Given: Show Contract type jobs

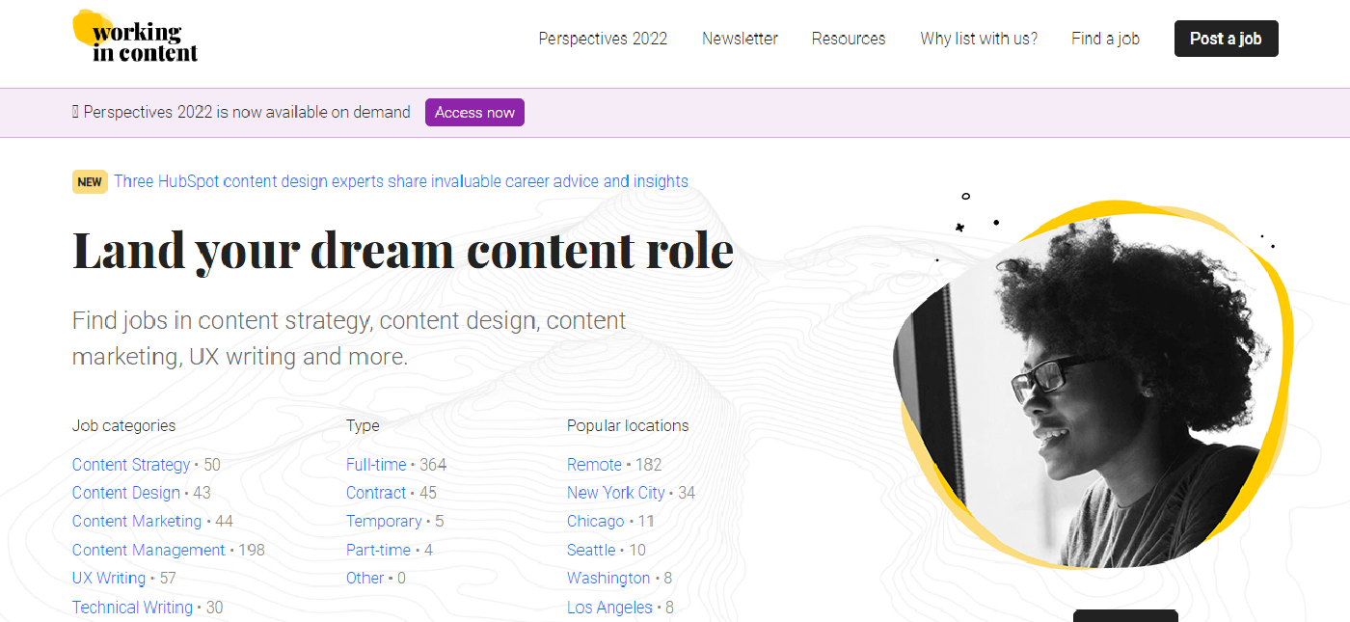Looking at the screenshot, I should [376, 493].
